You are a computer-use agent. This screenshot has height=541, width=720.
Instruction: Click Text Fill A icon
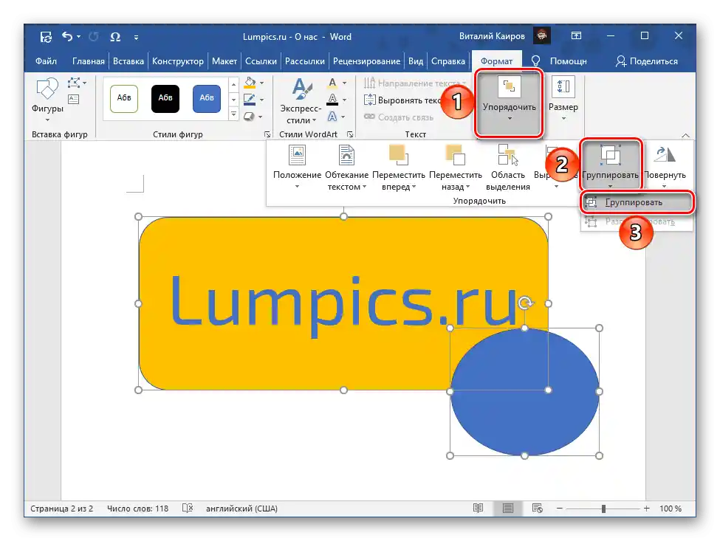coord(332,83)
